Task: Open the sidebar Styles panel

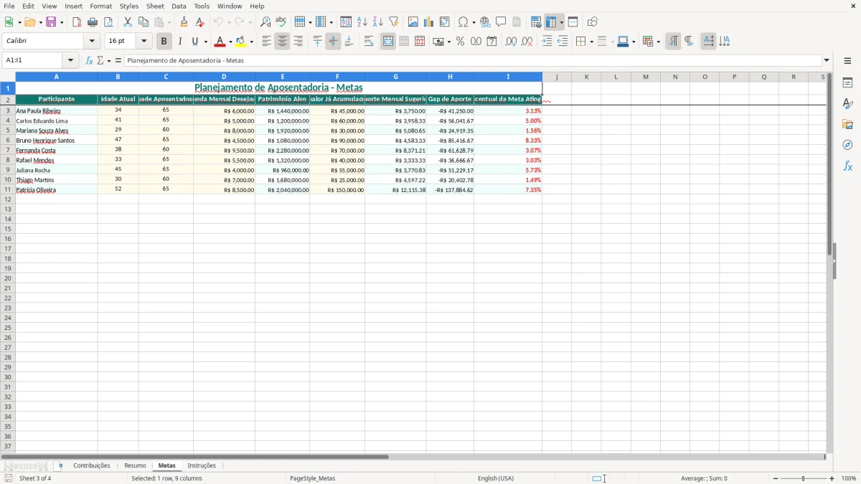Action: pyautogui.click(x=847, y=103)
